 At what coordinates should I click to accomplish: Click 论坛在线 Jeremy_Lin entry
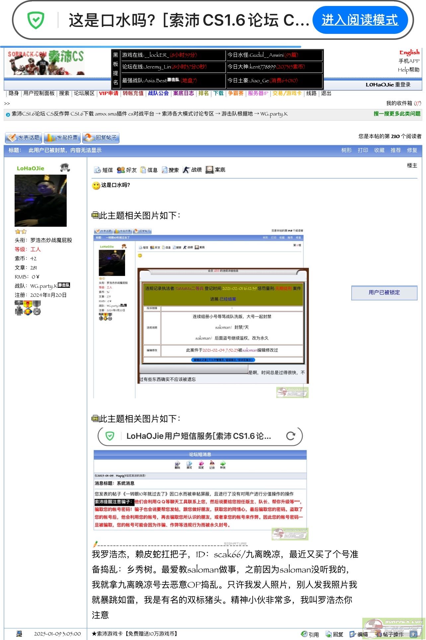174,67
